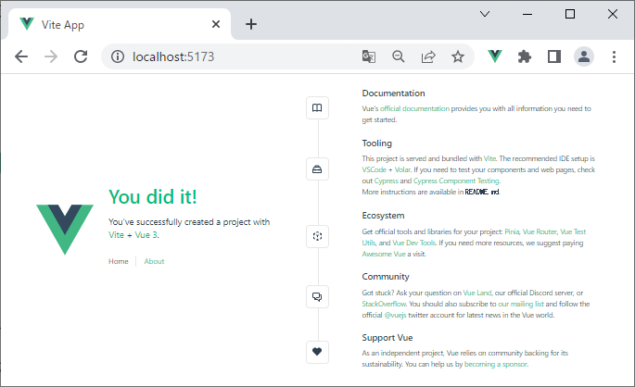Click the Ecosystem section heading

tap(383, 216)
